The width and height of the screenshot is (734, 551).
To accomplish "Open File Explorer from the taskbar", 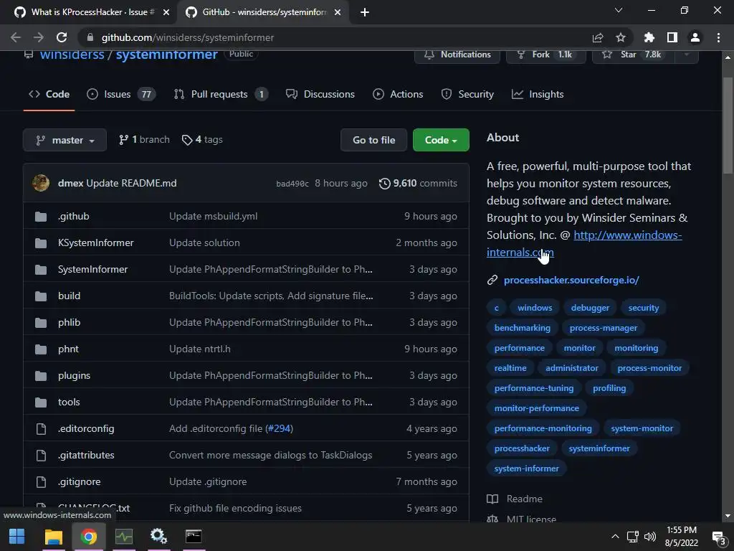I will pos(53,537).
